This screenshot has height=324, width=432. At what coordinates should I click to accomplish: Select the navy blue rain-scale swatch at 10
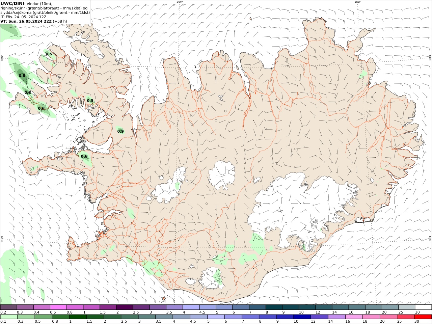pos(302,317)
